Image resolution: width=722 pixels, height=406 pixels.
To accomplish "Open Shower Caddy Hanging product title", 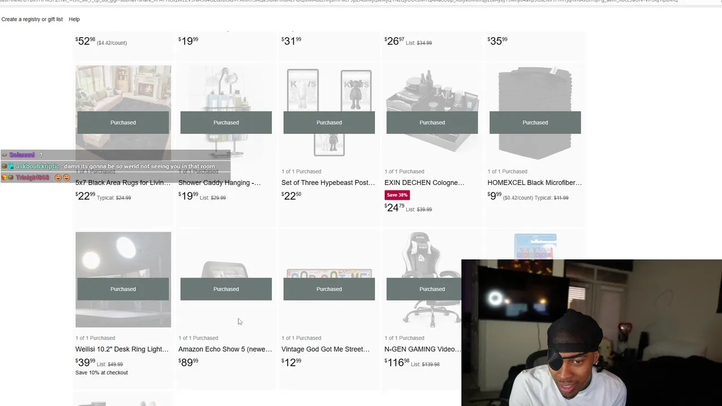I will click(219, 183).
